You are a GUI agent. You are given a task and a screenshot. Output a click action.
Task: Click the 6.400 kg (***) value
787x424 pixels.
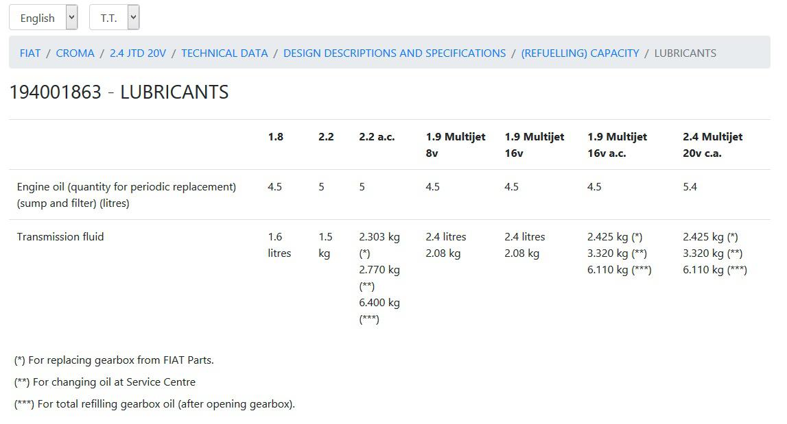click(379, 311)
